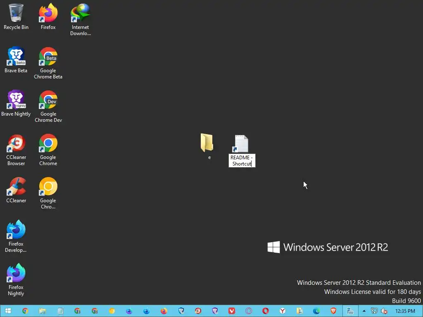
Task: Select the Brave Nightly desktop shortcut
Action: tap(16, 103)
